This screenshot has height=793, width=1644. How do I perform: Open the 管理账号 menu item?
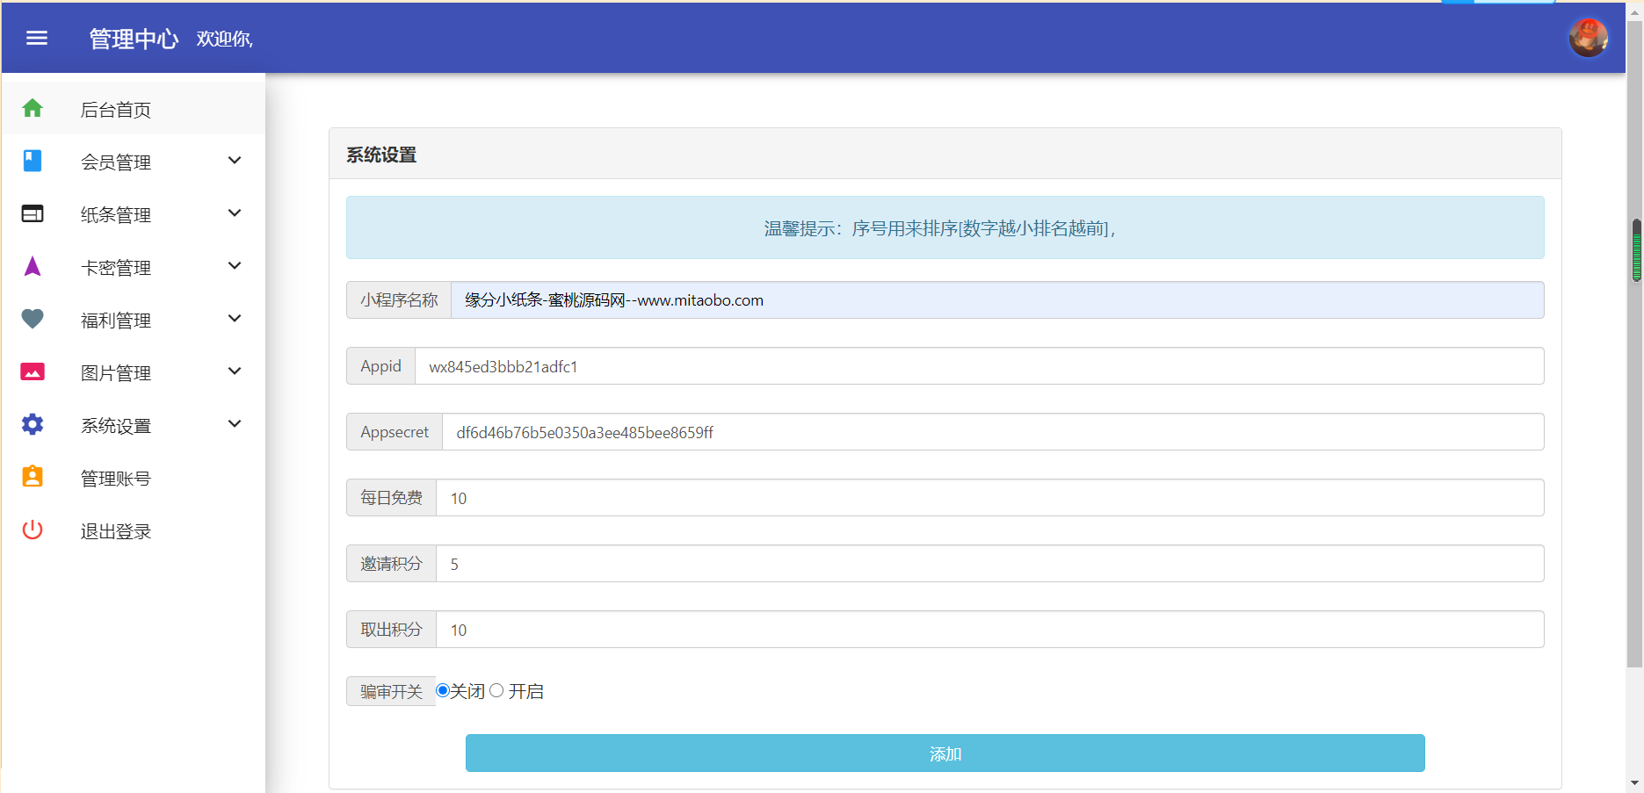click(116, 479)
